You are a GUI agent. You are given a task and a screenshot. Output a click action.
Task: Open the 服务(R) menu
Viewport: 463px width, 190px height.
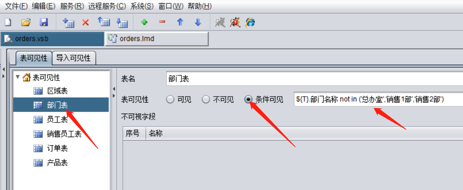72,6
